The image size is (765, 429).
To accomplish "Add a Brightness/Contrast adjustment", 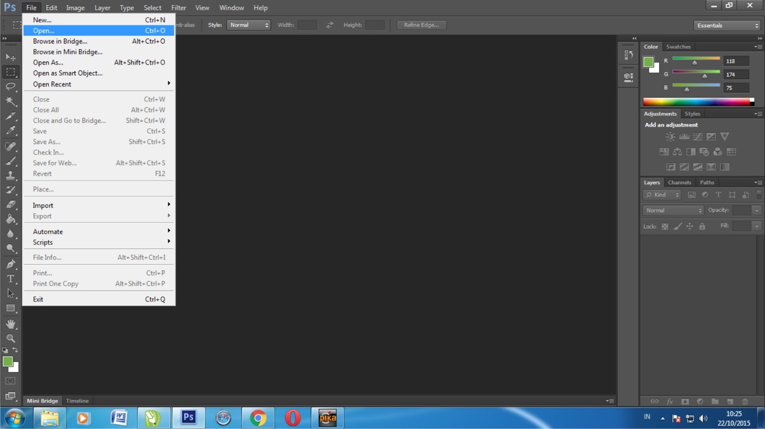I will [670, 136].
